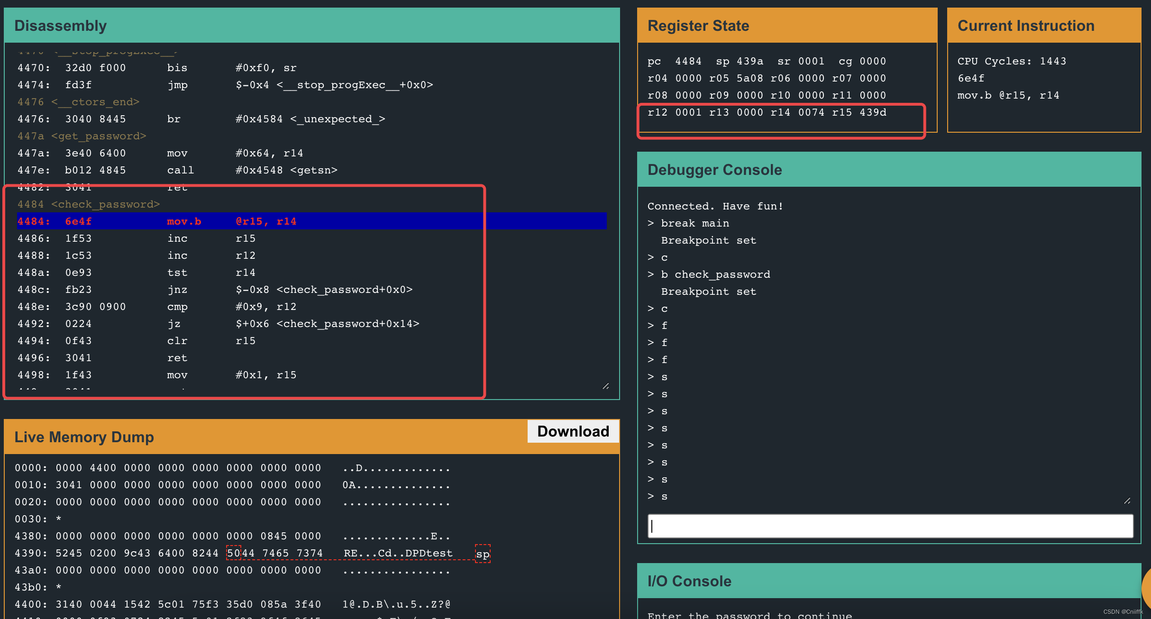
Task: Click memory dump row 0010
Action: click(232, 485)
